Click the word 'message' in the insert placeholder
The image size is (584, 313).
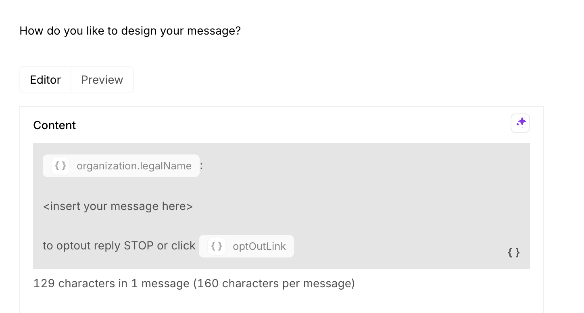point(134,206)
